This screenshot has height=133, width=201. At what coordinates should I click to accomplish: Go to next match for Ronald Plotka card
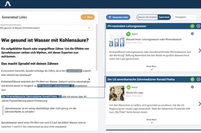coord(199,104)
